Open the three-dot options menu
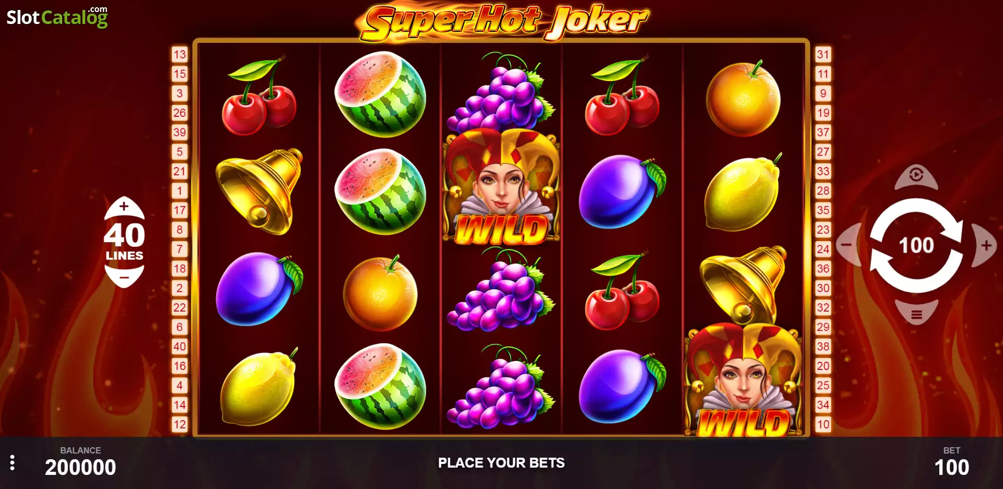Screen dimensions: 1003x489 pos(12,462)
